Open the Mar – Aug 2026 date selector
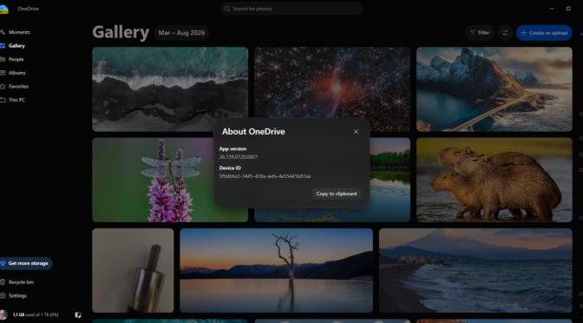583x323 pixels. 181,33
